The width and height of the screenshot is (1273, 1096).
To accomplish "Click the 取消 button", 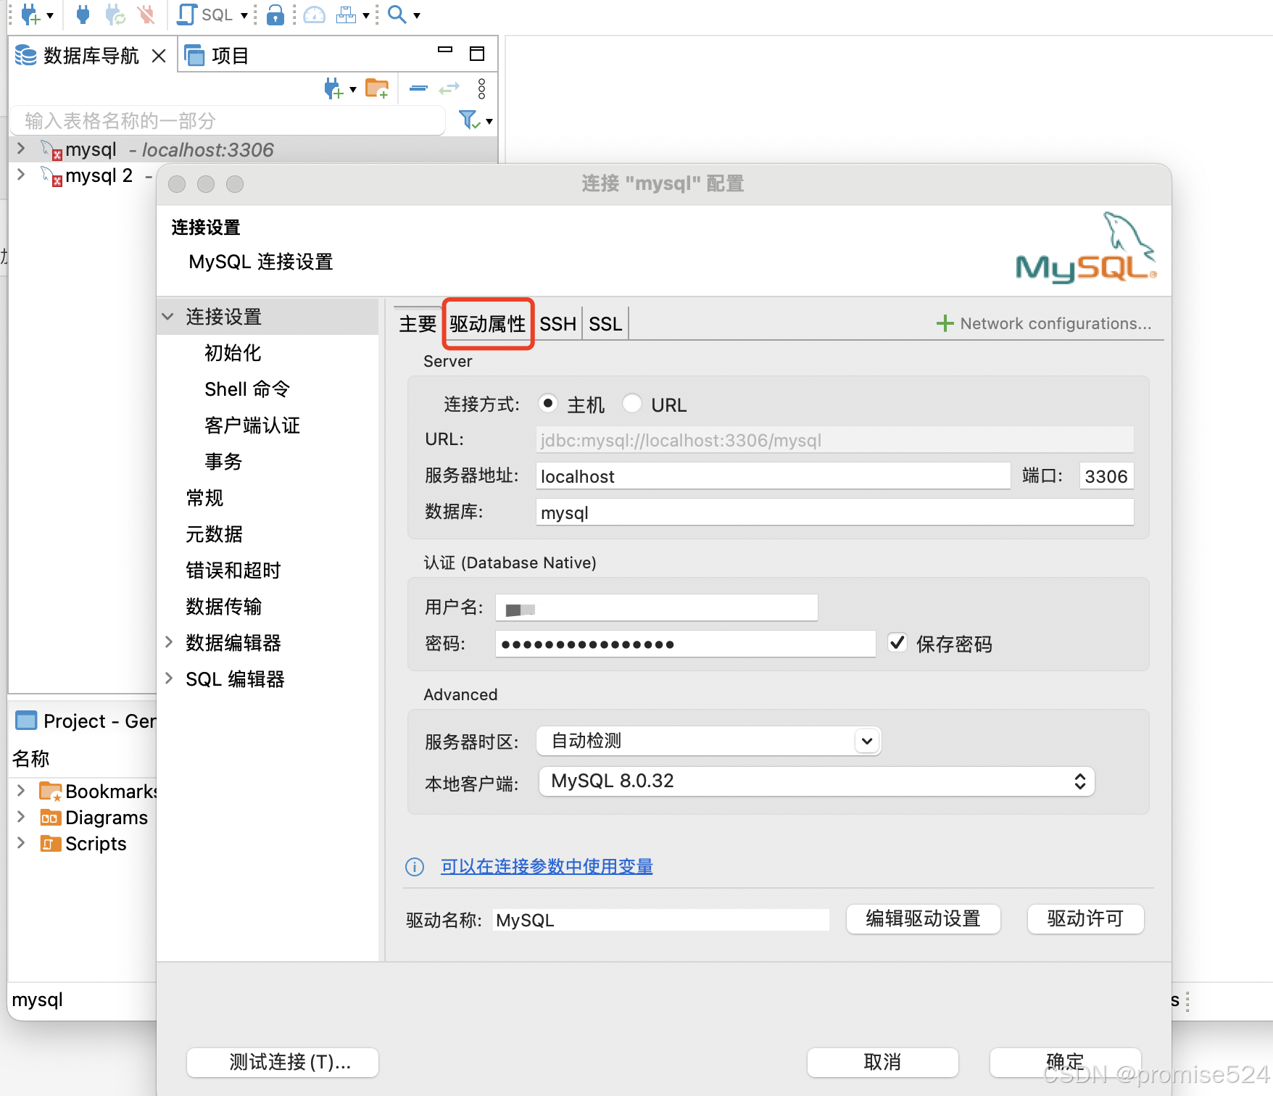I will (x=882, y=1063).
